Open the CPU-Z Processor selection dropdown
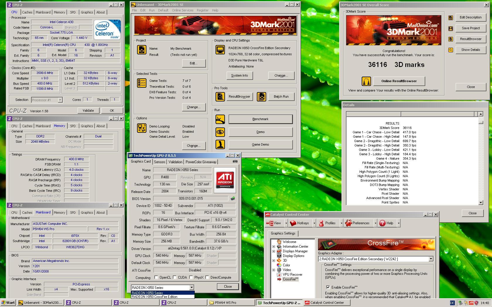Screen dimensions: 492x307 tap(60, 100)
